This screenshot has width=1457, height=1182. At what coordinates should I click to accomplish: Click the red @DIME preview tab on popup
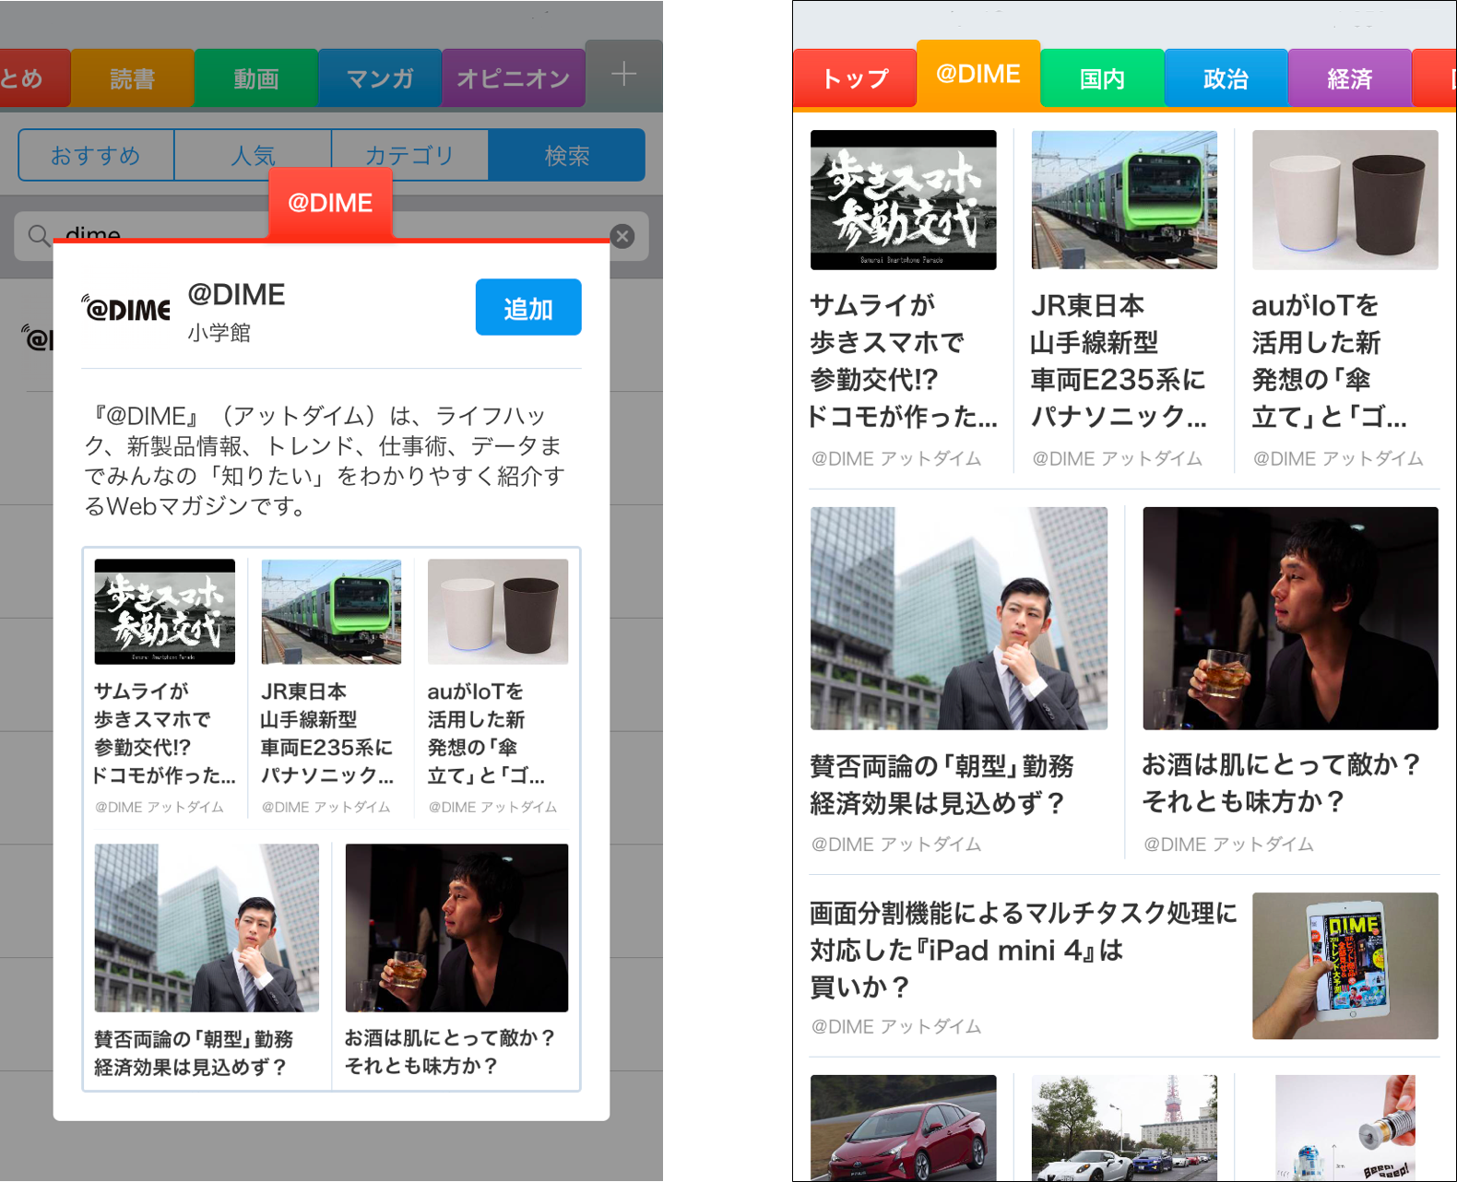(x=330, y=203)
